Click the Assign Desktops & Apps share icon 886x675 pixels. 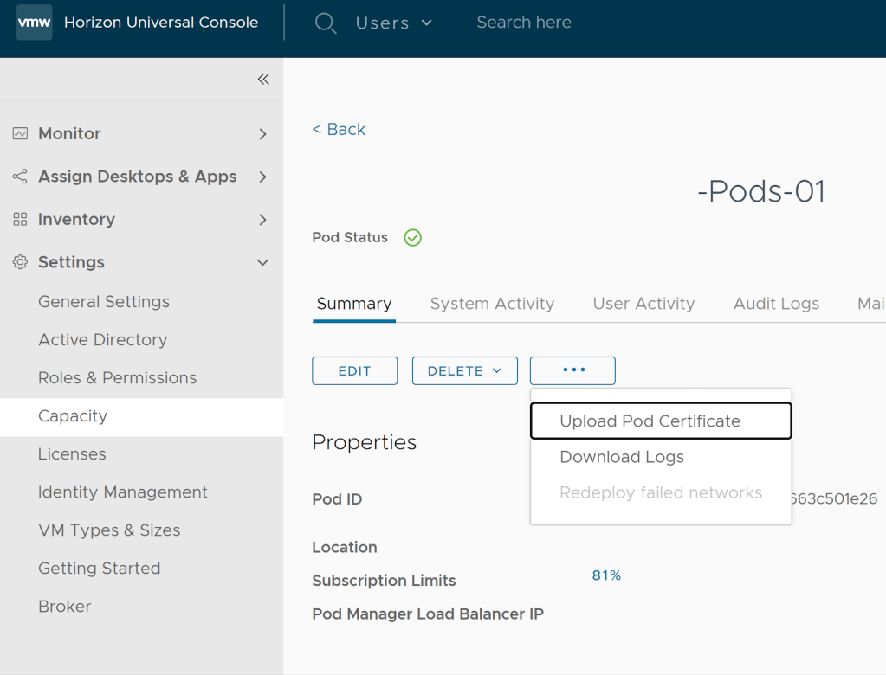[x=20, y=177]
